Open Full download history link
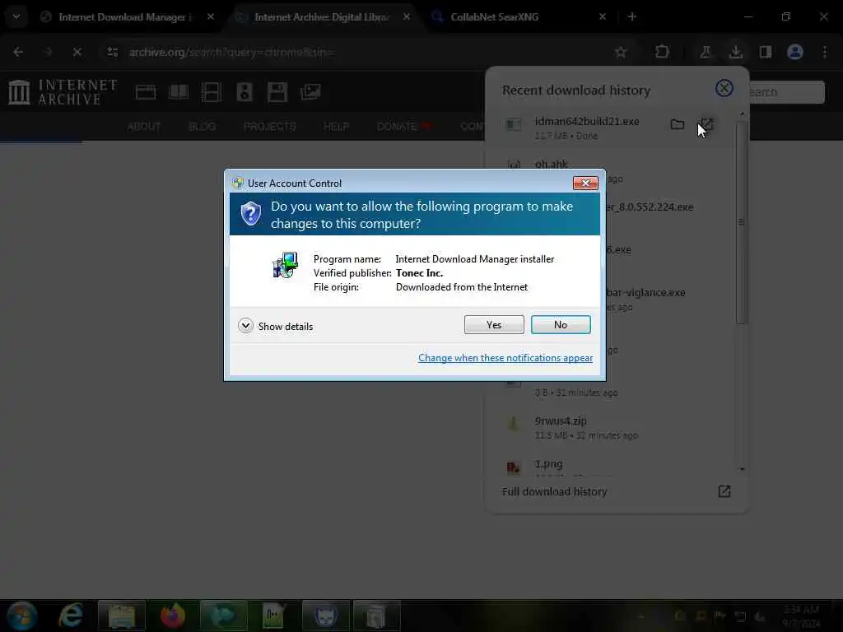The height and width of the screenshot is (632, 843). (616, 491)
